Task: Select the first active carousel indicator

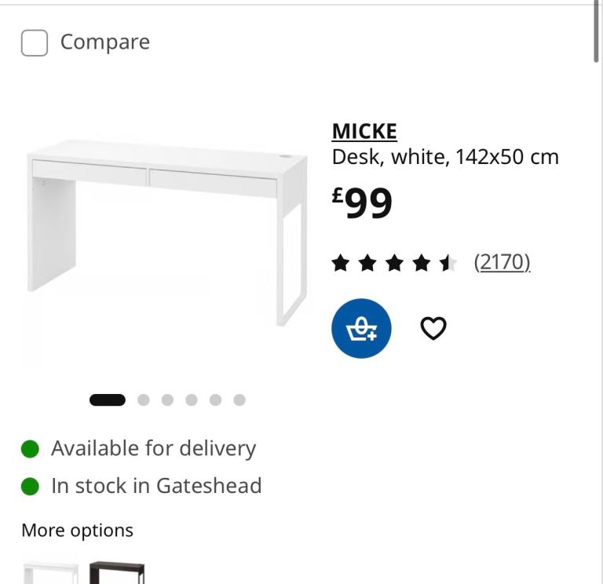Action: click(108, 400)
